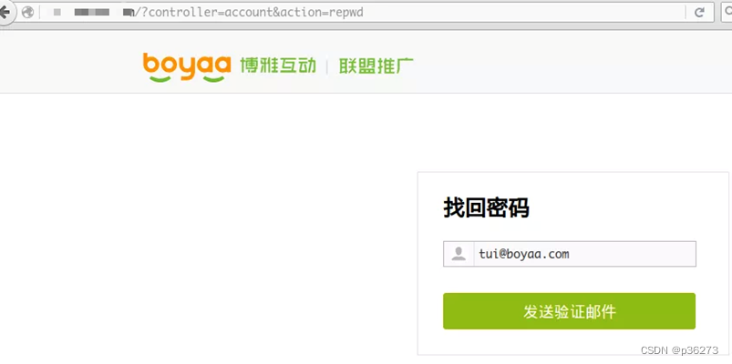
Task: Click the 'controller=account' portion of the URL
Action: pyautogui.click(x=210, y=13)
